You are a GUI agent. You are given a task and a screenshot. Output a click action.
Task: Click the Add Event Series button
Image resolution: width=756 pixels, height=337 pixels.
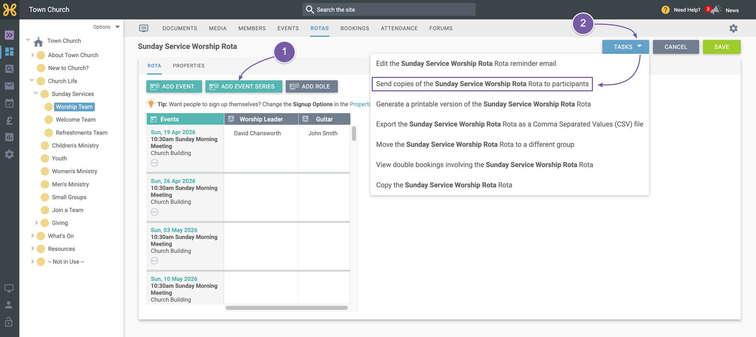pos(244,87)
